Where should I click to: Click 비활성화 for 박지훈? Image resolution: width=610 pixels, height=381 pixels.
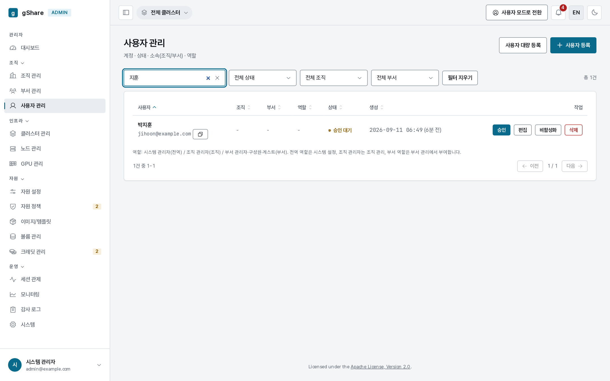pos(548,130)
